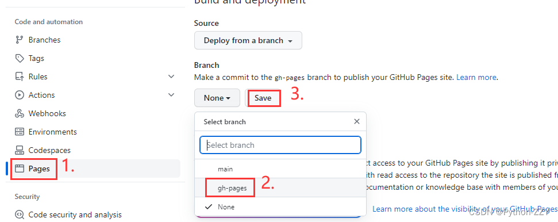Click the Environments server icon
The image size is (558, 222).
(x=19, y=132)
